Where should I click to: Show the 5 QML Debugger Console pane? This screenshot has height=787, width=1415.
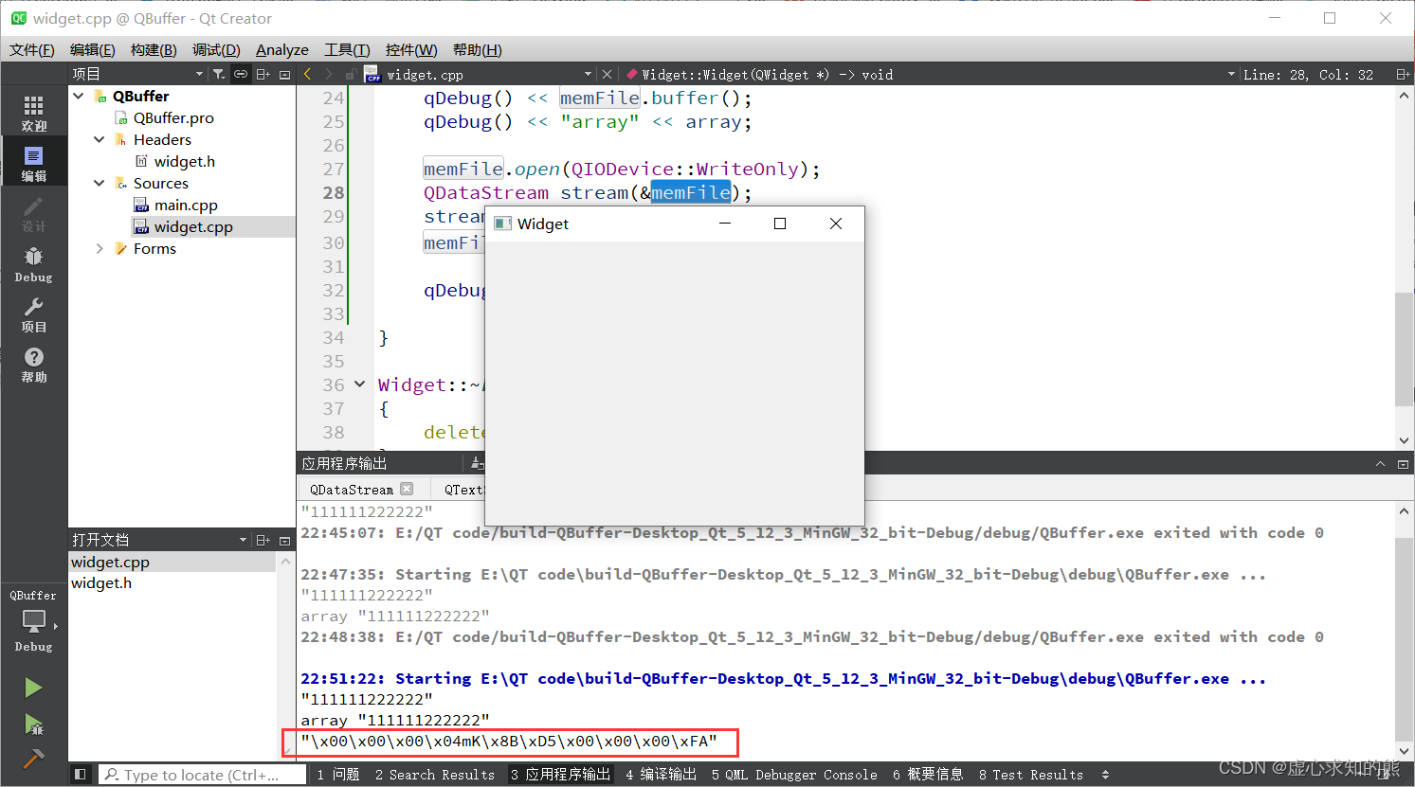coord(794,775)
